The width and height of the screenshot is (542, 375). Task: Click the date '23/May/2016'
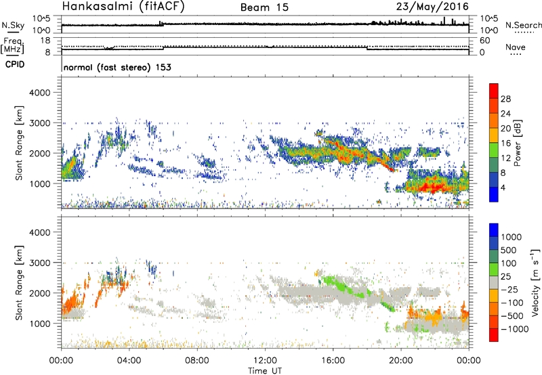coord(432,7)
